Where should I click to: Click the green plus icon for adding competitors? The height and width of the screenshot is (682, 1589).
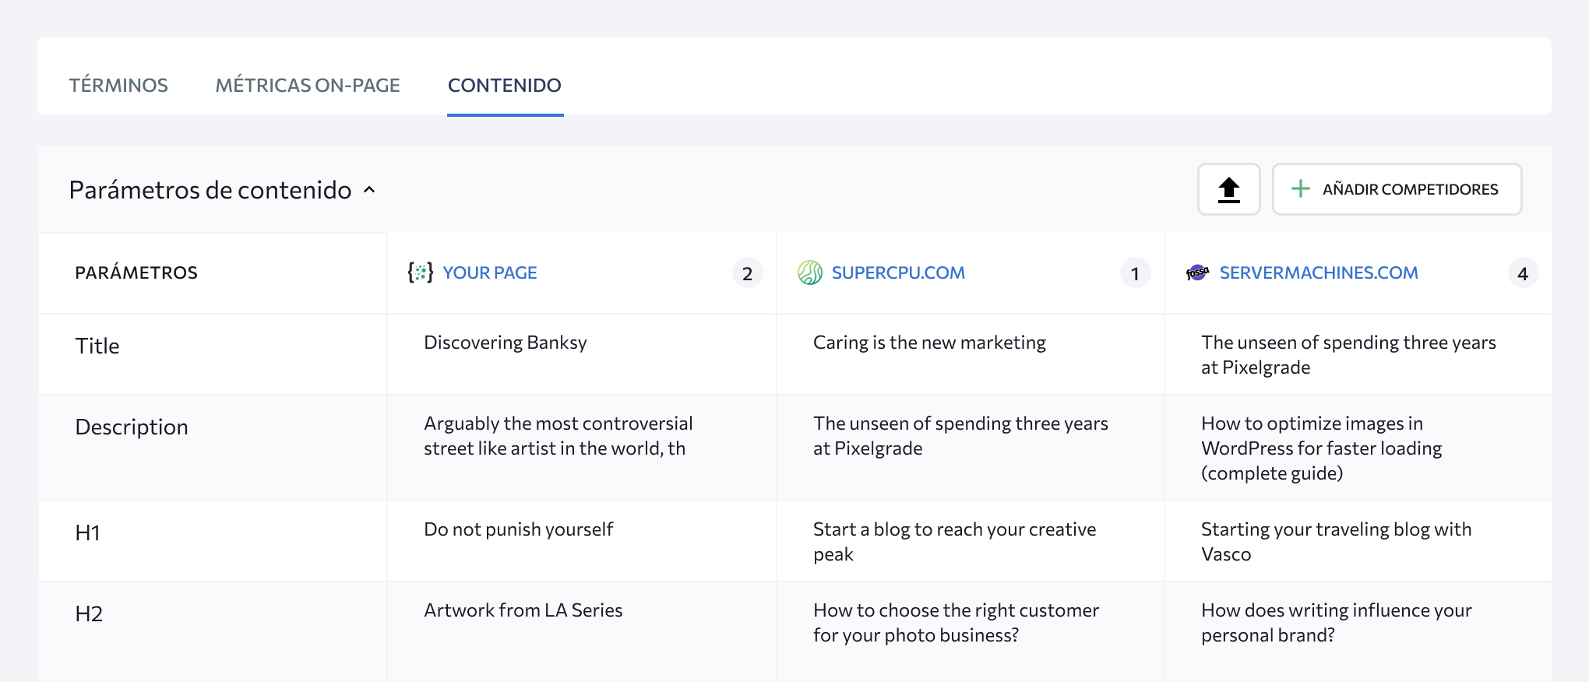pos(1300,188)
